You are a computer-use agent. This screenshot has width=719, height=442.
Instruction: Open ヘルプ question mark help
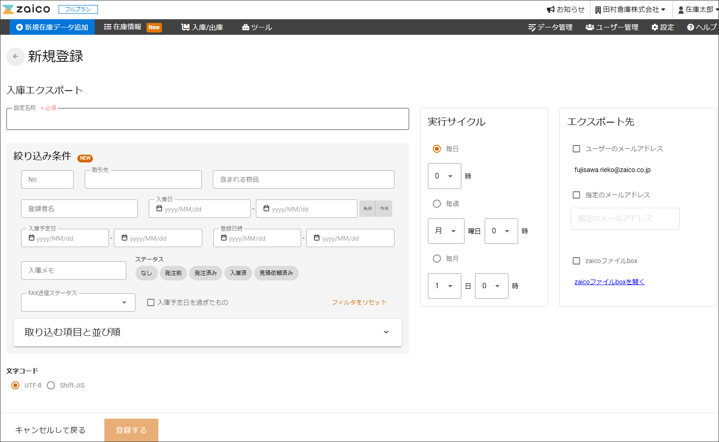[x=701, y=27]
